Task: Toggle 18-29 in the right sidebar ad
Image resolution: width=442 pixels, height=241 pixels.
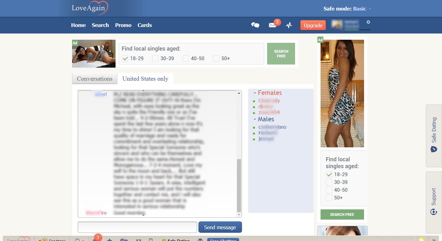Action: click(329, 174)
